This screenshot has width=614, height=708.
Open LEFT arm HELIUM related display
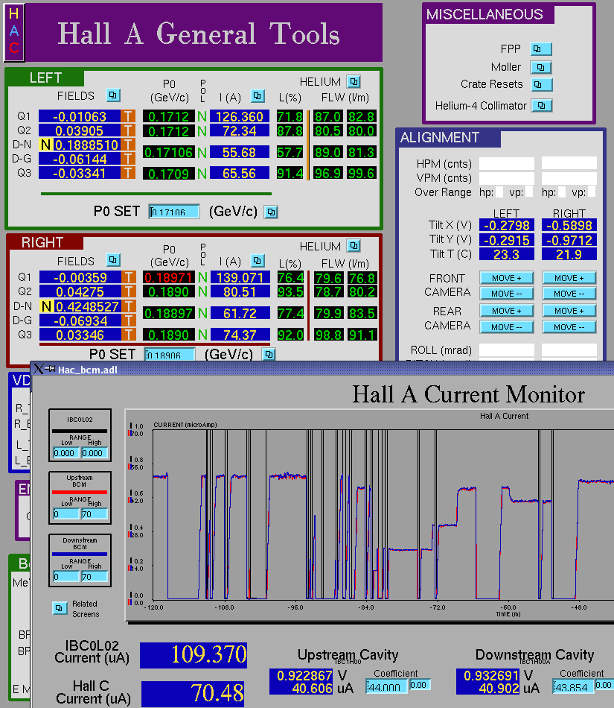coord(354,82)
